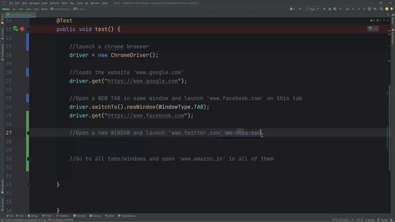Open the File menu

[11, 3]
